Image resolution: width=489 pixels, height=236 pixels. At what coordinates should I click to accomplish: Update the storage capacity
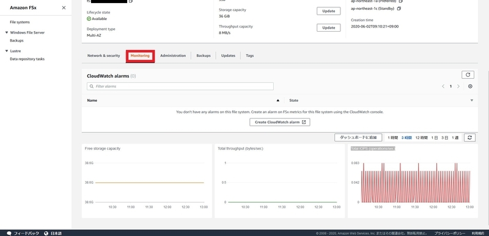tap(329, 11)
